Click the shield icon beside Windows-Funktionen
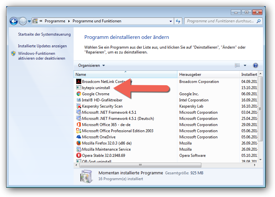The width and height of the screenshot is (275, 197). click(x=13, y=53)
